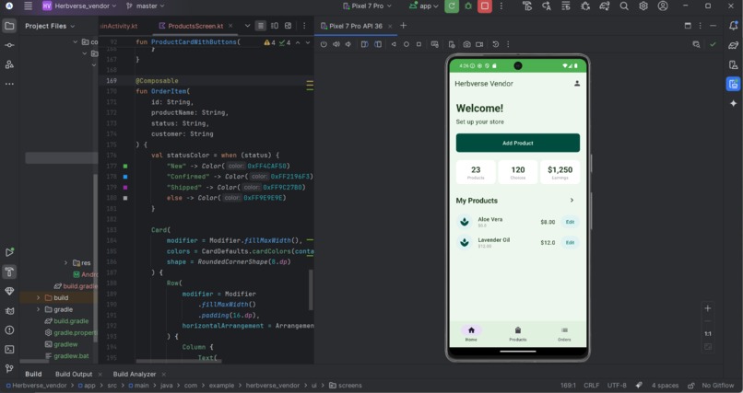Expand the res folder
This screenshot has height=393, width=743.
coord(65,262)
